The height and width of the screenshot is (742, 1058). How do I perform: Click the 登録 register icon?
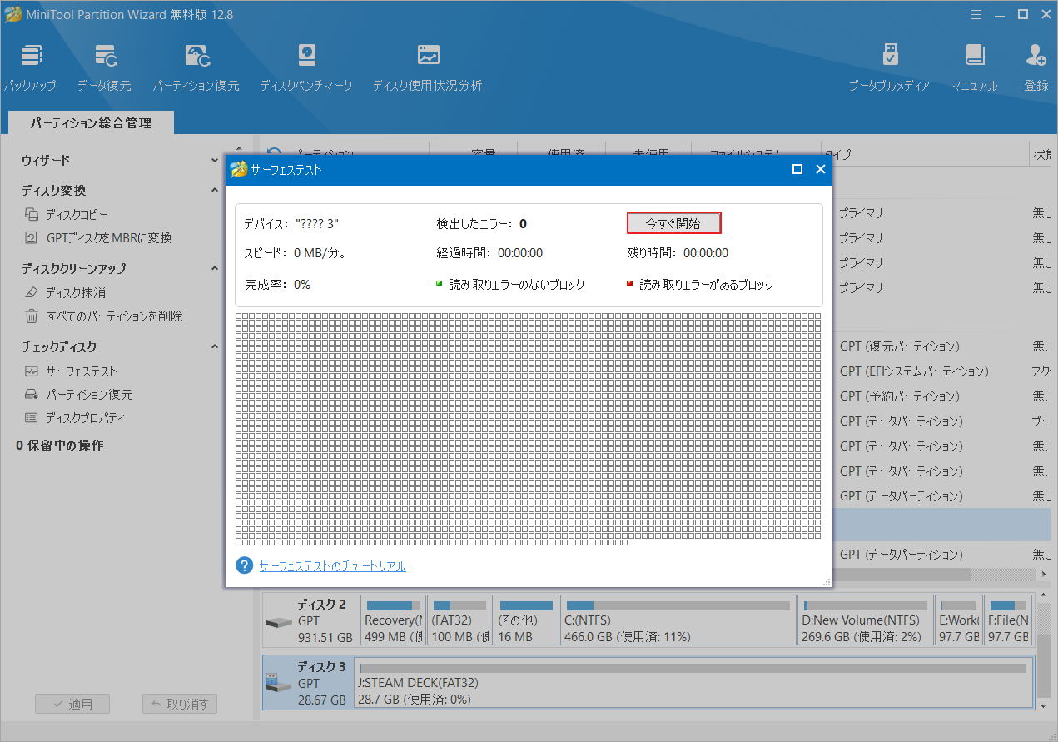pyautogui.click(x=1036, y=67)
